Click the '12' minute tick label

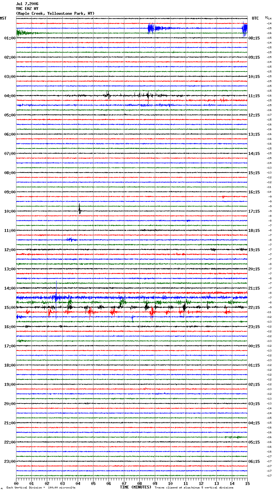point(201,483)
